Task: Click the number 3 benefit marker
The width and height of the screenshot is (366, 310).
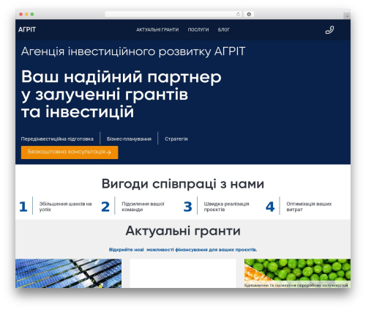Action: [x=188, y=207]
